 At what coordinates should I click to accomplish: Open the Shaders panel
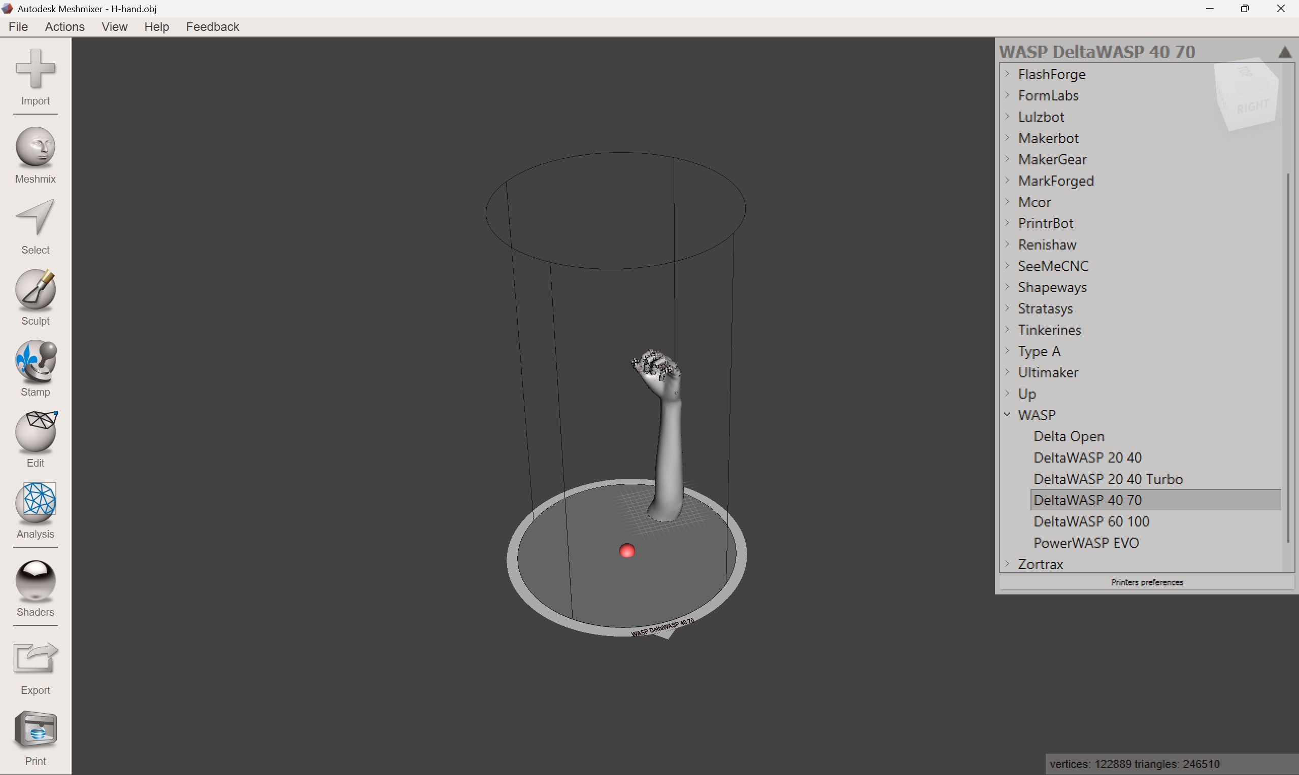36,588
